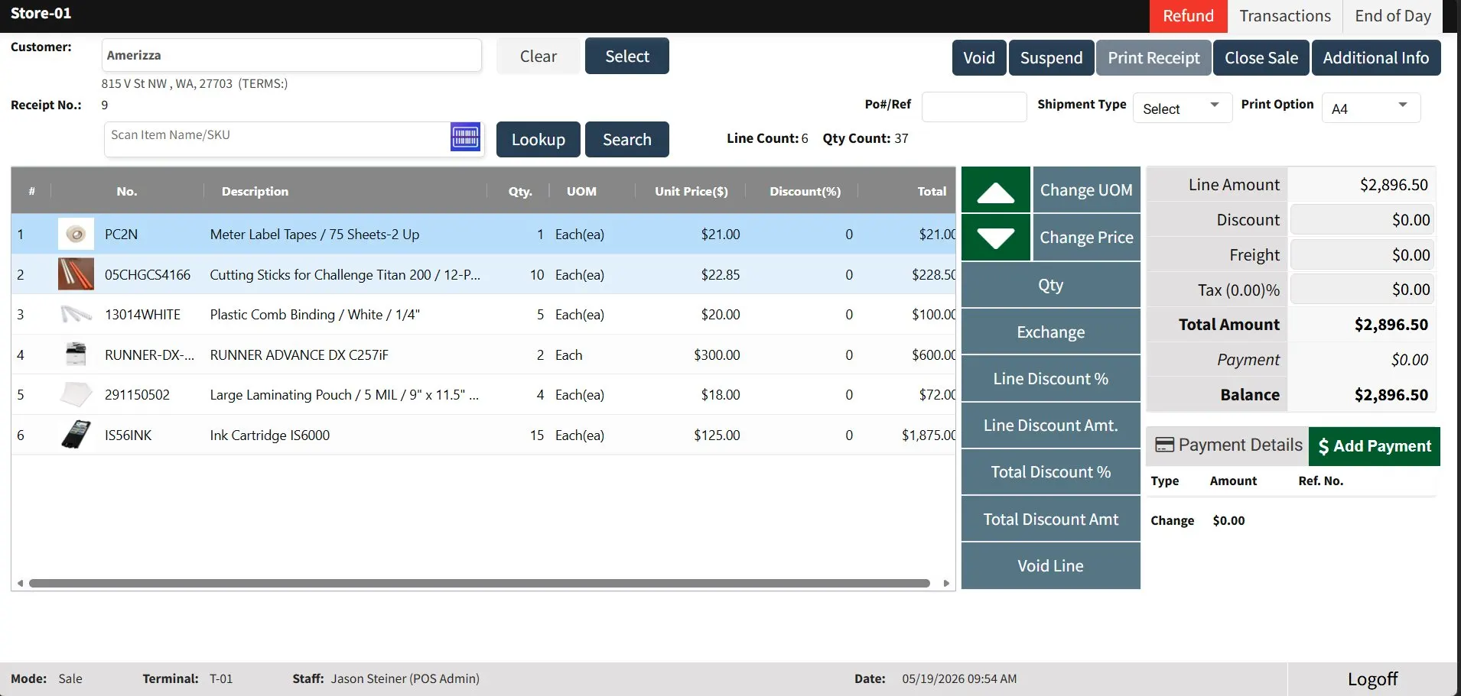This screenshot has width=1461, height=696.
Task: Click the Search button
Action: 627,139
